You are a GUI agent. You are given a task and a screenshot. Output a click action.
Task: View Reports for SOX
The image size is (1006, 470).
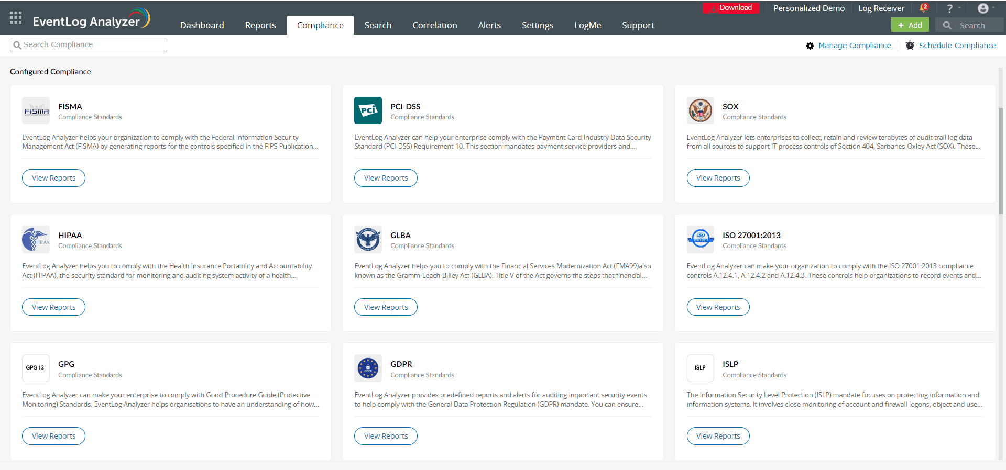(718, 178)
